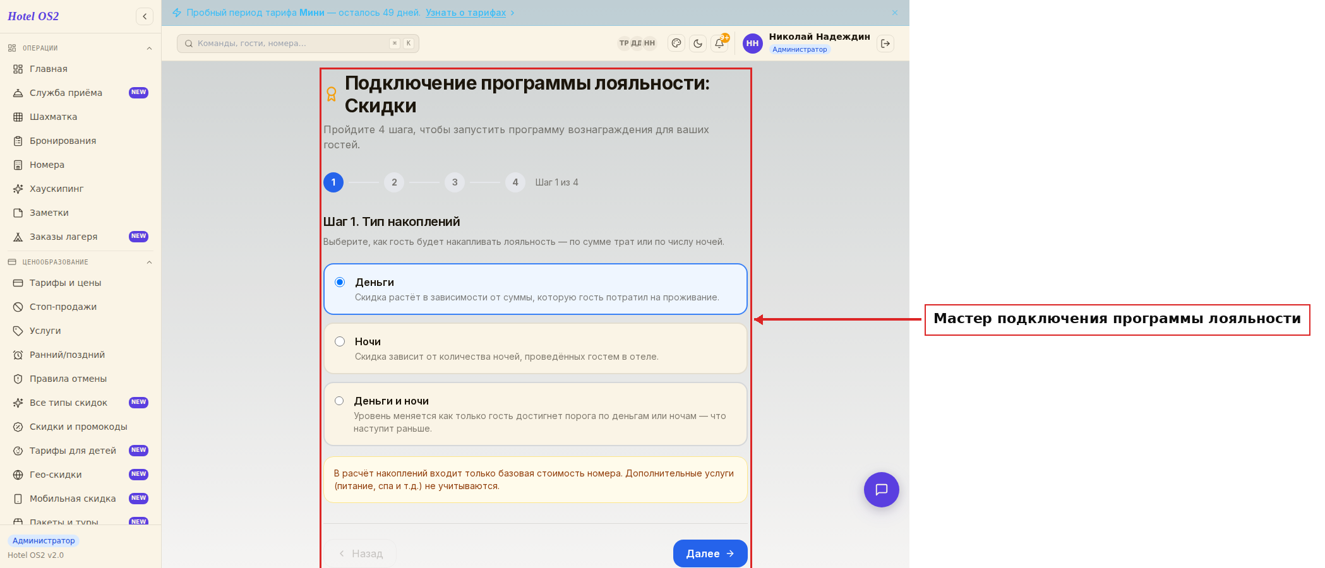
Task: Open the chat support bubble
Action: coord(882,490)
